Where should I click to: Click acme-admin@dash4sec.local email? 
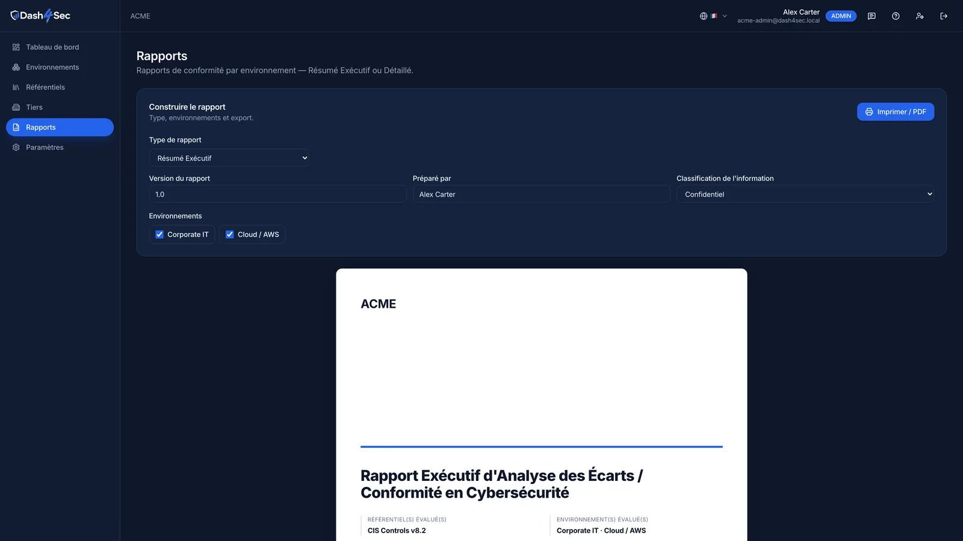(x=778, y=20)
